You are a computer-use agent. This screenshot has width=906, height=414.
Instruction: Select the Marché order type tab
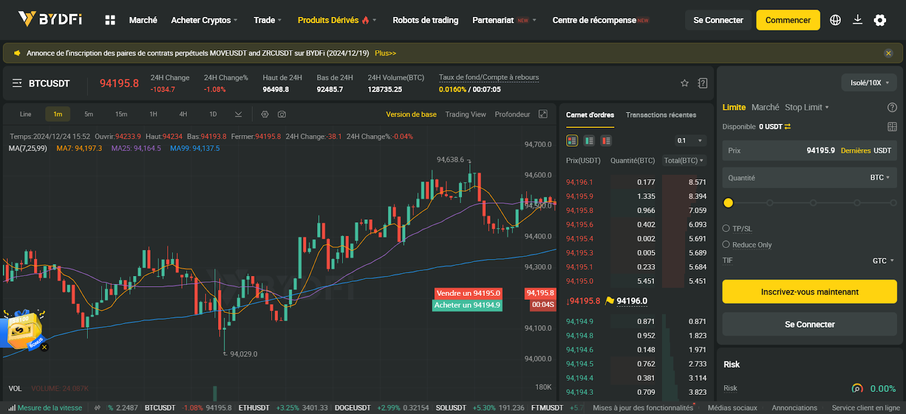click(x=765, y=107)
